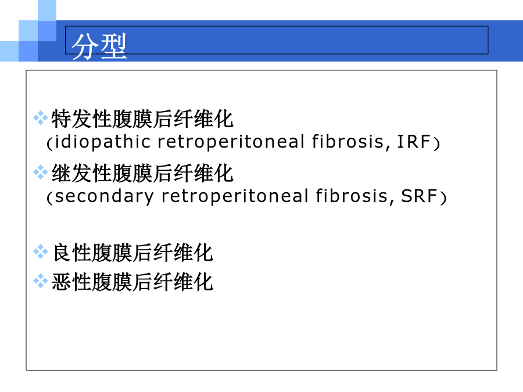Place cursor in 良性腹膜后纤维化 line
Screen dimensions: 523x392
132,253
